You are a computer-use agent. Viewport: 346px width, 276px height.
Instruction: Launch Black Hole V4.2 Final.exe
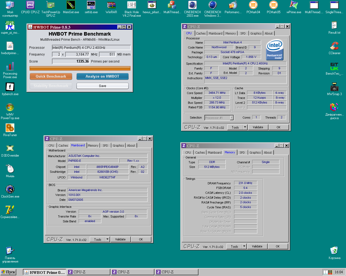(132, 9)
